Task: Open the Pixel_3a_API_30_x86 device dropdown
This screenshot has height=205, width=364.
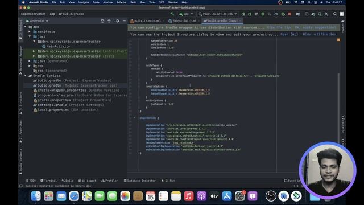Action: click(x=218, y=14)
